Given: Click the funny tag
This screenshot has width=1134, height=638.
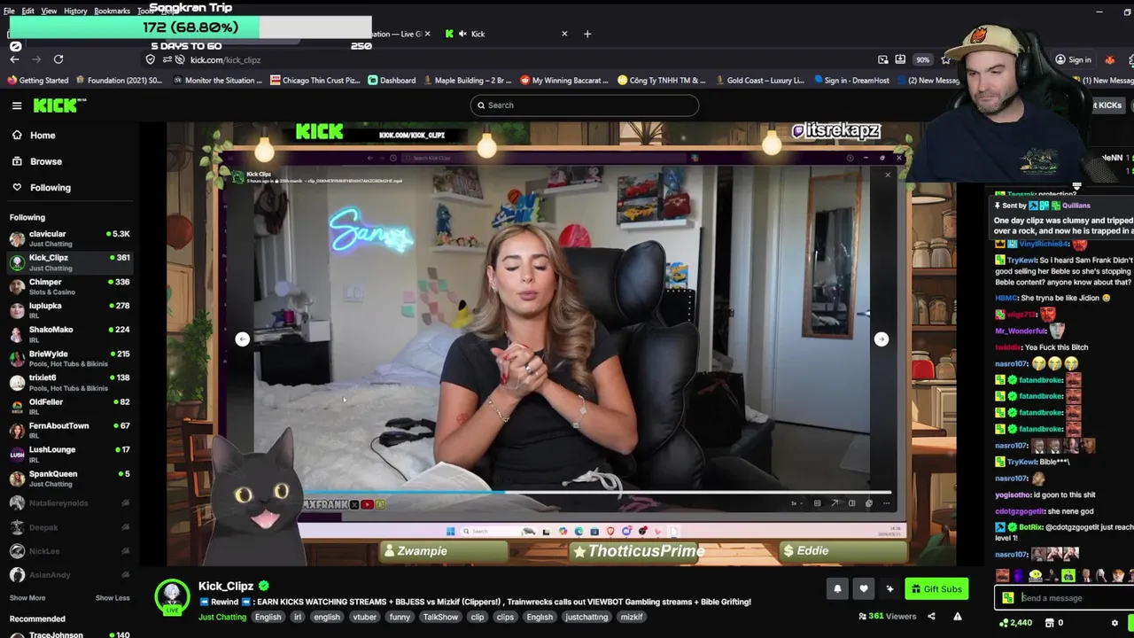Looking at the screenshot, I should click(x=400, y=618).
